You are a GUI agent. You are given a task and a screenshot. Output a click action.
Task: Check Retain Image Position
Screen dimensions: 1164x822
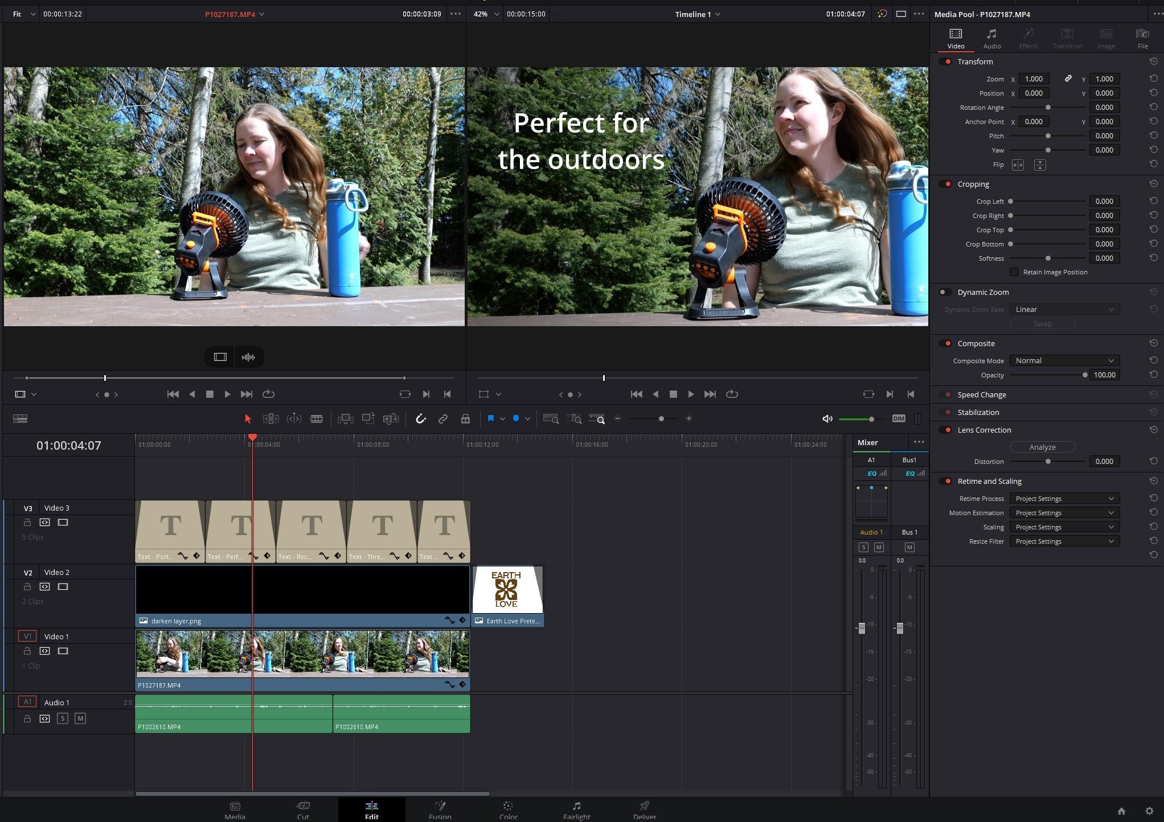1014,272
